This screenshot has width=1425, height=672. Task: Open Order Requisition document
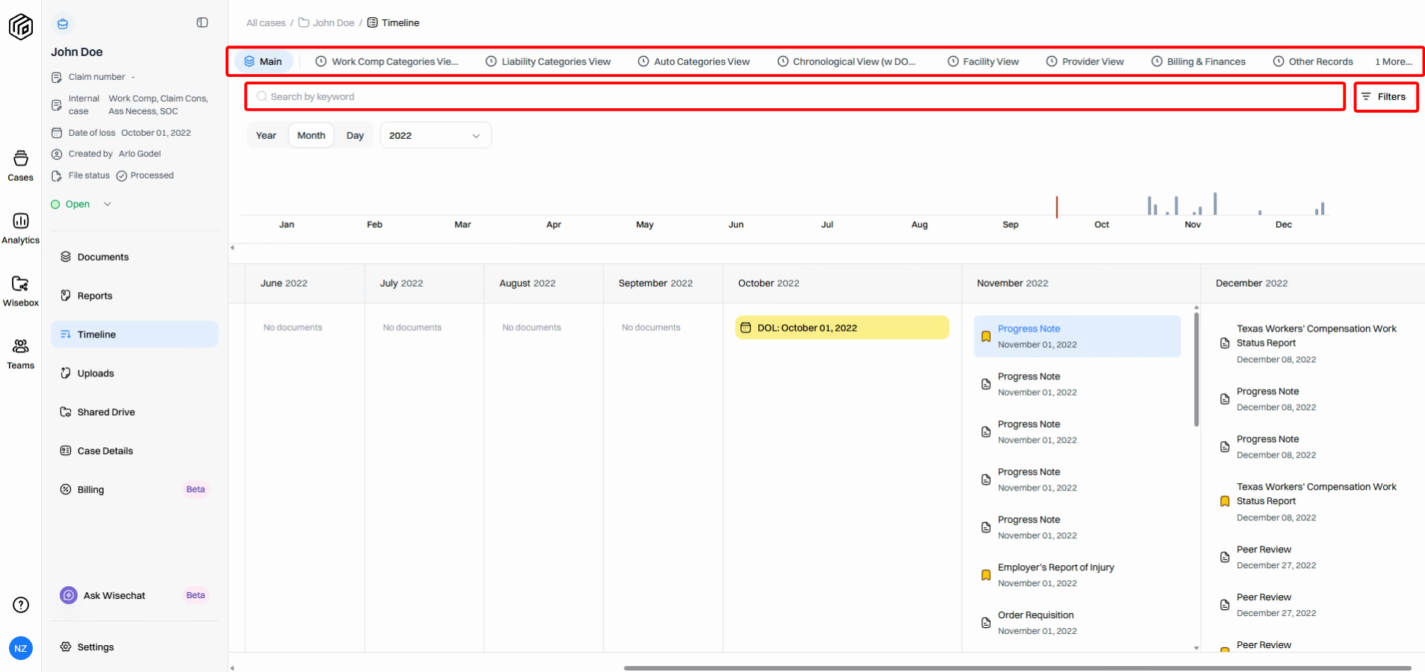point(1077,623)
